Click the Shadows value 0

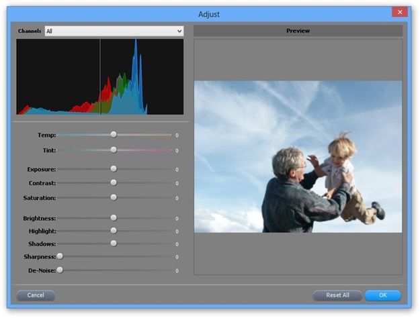177,244
